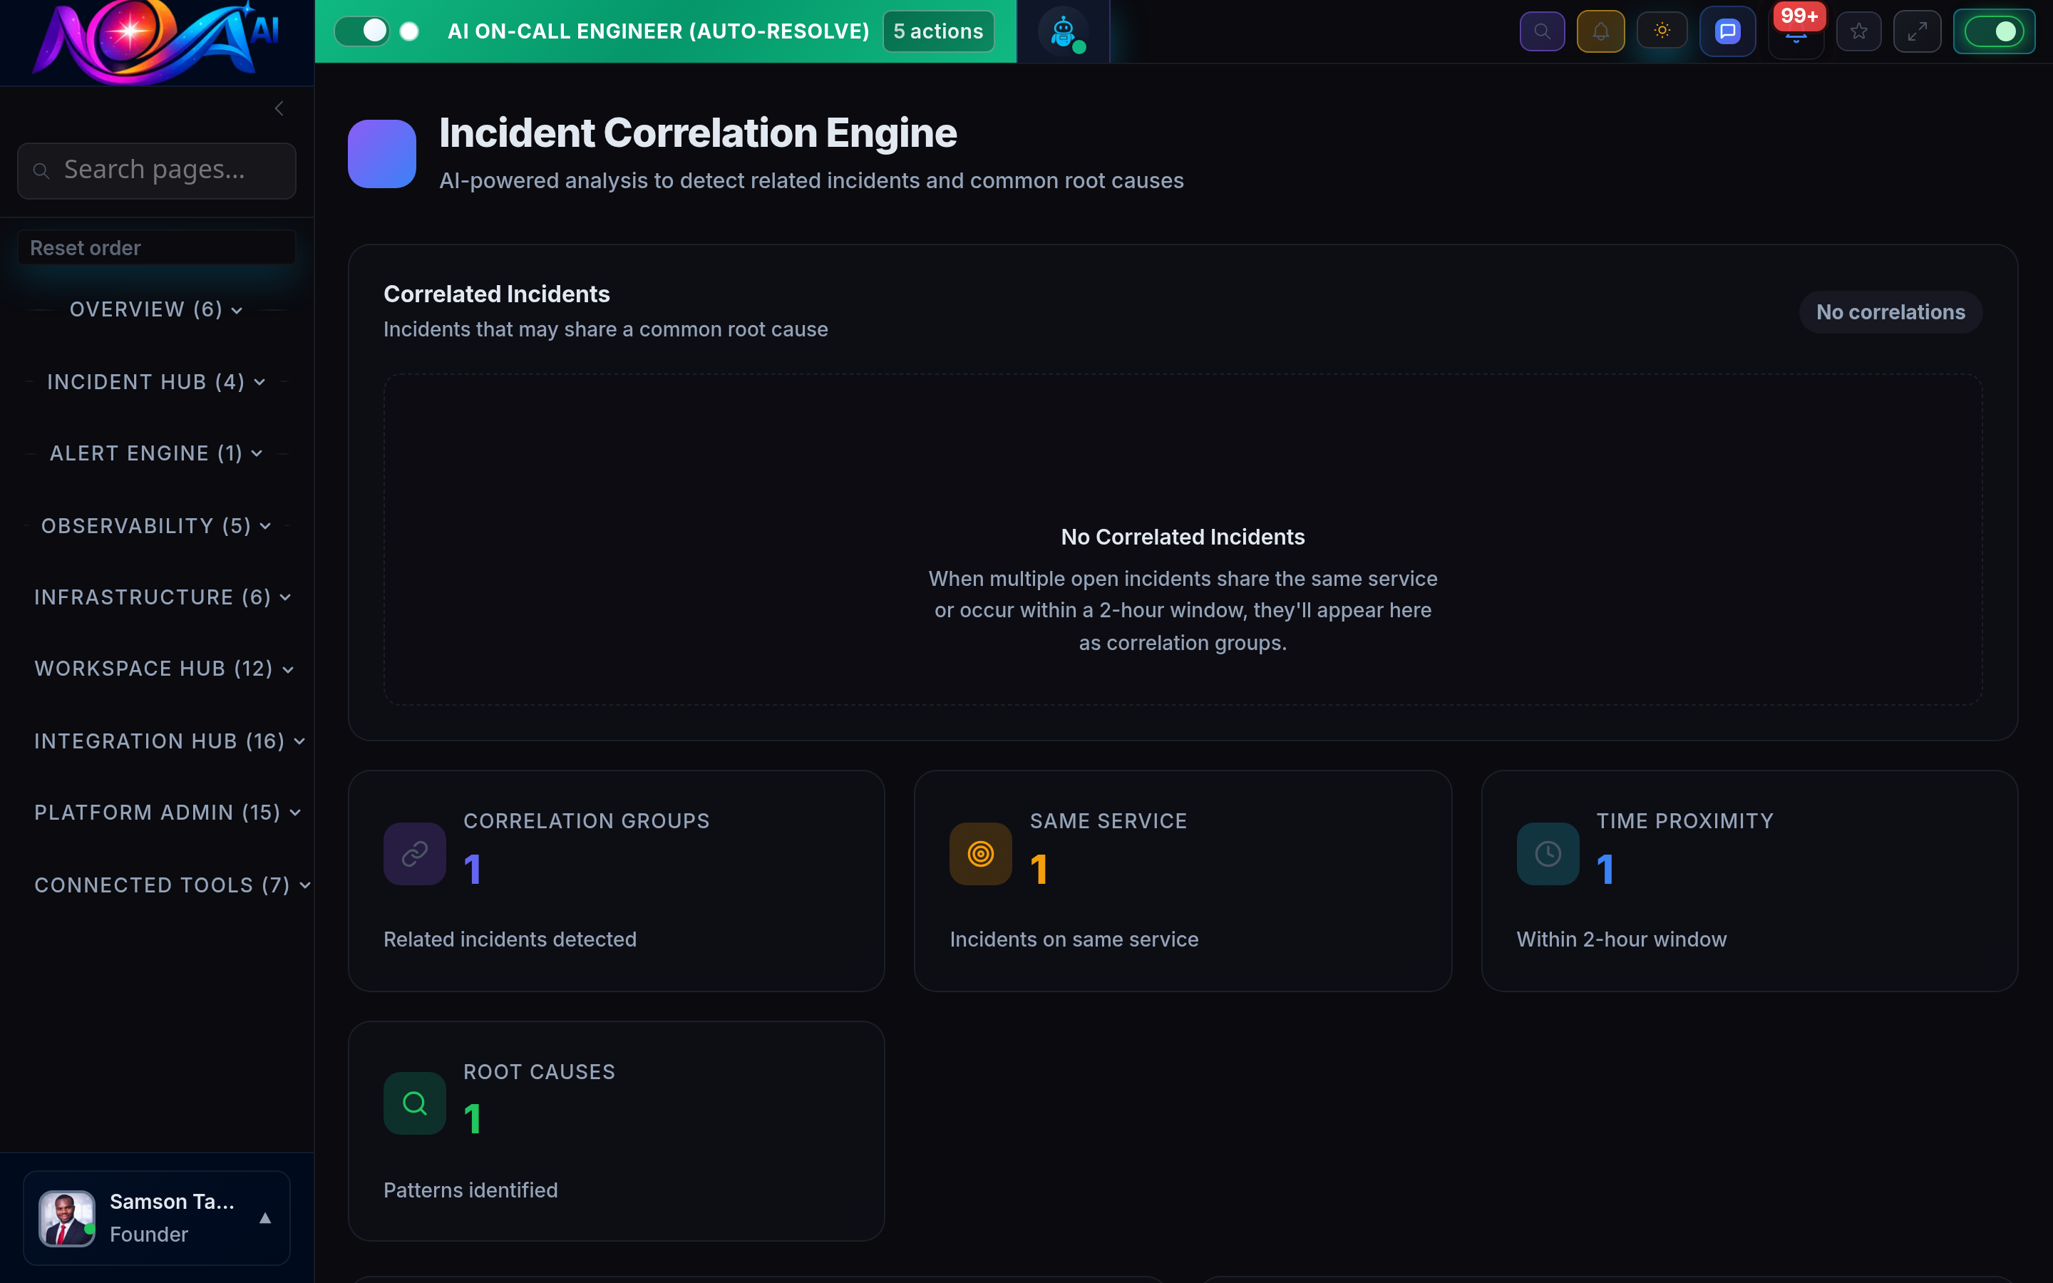Open the inbox with 99+ badge
The width and height of the screenshot is (2053, 1283).
pyautogui.click(x=1796, y=34)
